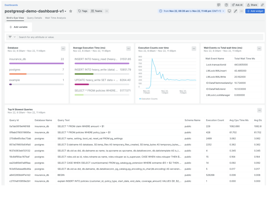Image resolution: width=269 pixels, height=203 pixels.
Task: Open the Database widget's ellipsis menu
Action: coord(63,49)
